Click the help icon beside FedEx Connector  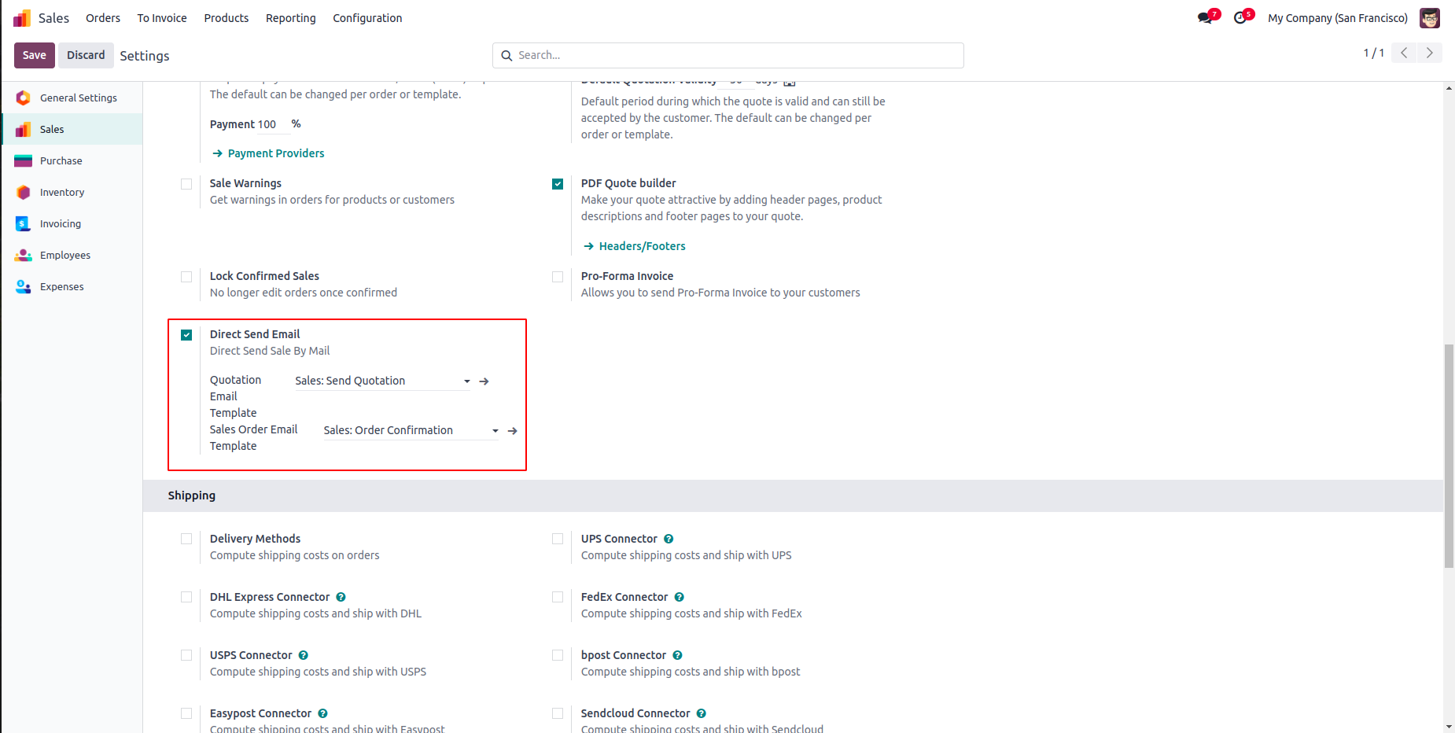[x=680, y=597]
